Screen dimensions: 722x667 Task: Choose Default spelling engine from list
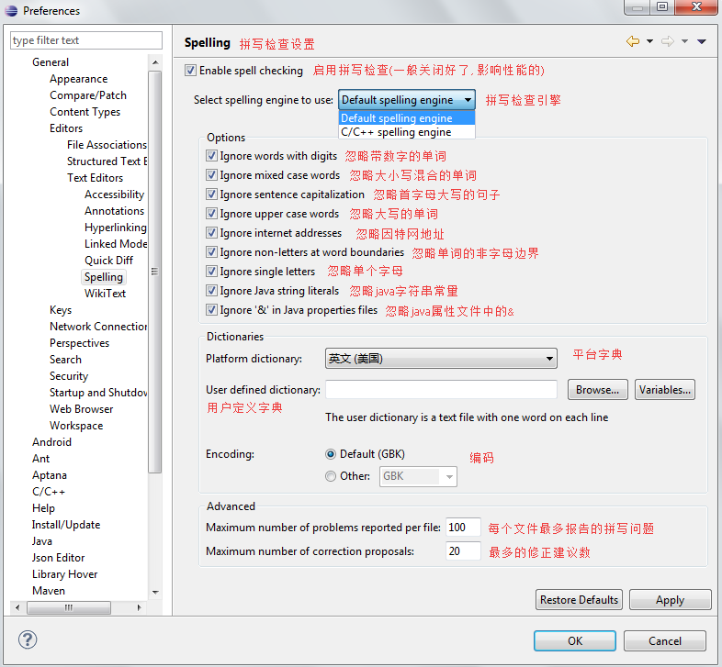[407, 118]
